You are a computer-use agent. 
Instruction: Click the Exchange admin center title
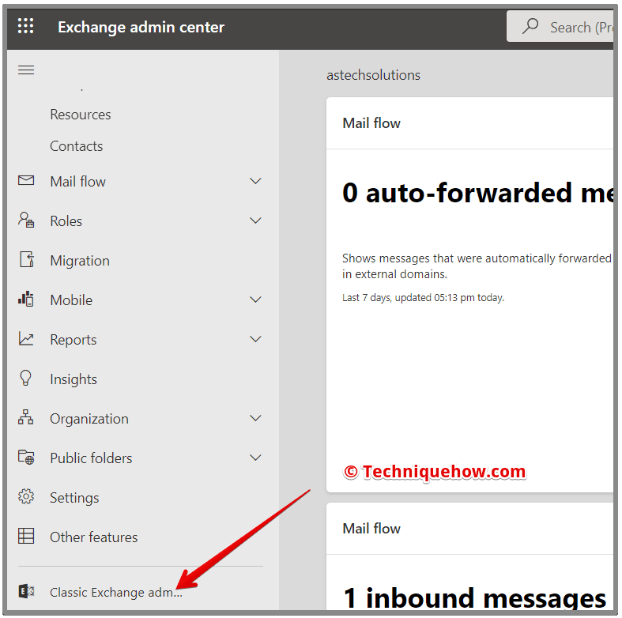141,27
